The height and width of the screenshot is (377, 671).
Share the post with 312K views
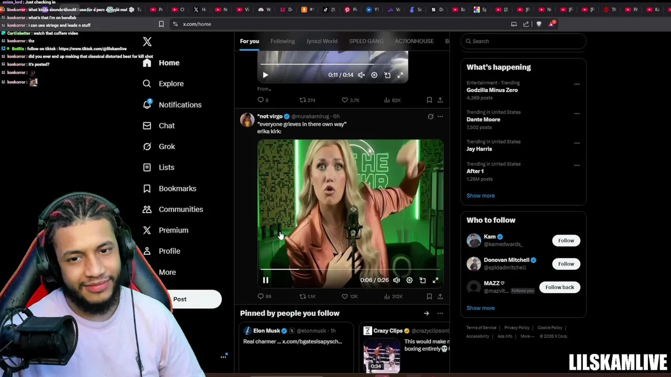click(440, 296)
